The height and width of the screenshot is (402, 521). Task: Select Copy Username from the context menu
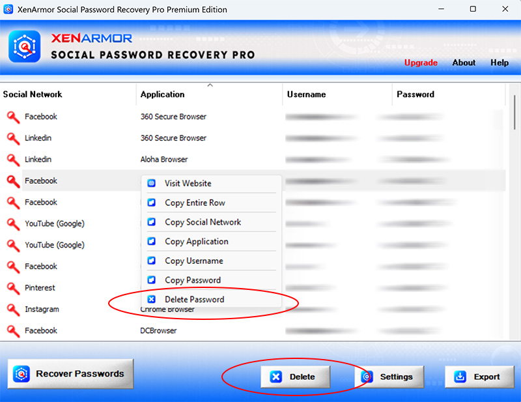point(212,261)
